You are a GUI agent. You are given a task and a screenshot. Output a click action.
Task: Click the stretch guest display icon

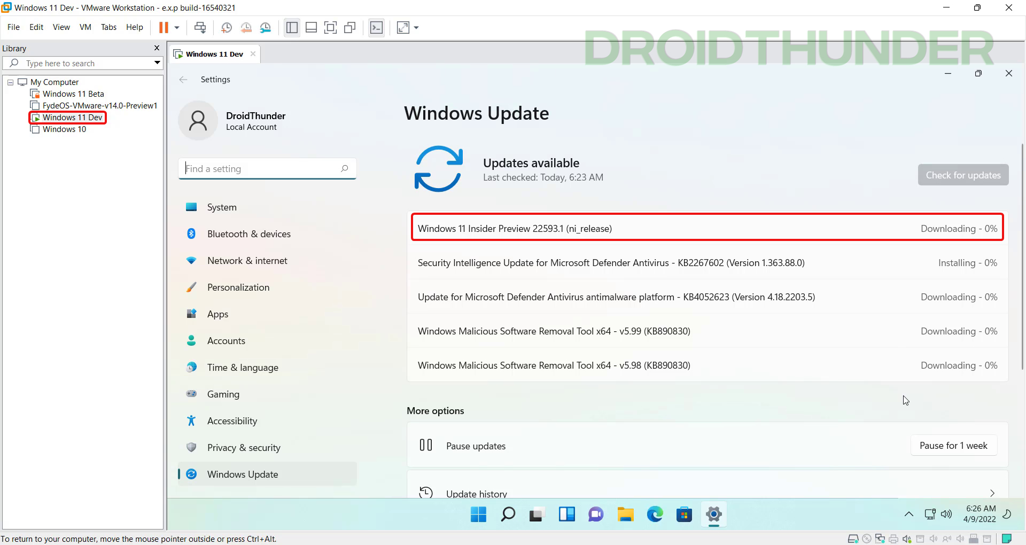[403, 27]
